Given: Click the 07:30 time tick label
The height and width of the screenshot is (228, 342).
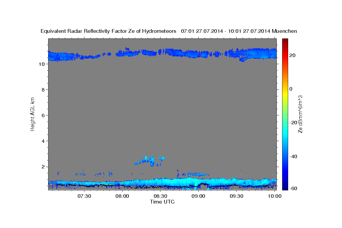Looking at the screenshot, I should (x=84, y=196).
